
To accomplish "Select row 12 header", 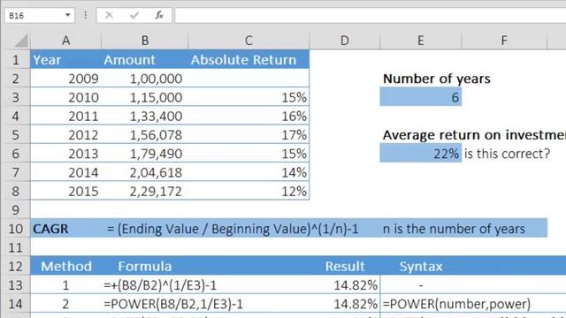I will coord(15,267).
